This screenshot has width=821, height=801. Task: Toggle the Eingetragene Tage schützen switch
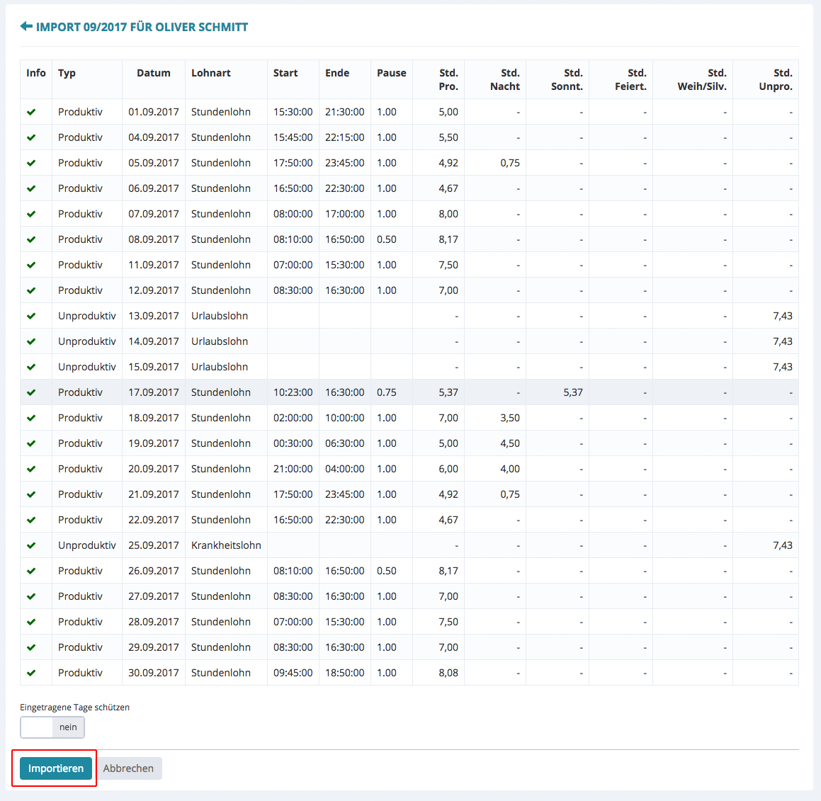52,727
